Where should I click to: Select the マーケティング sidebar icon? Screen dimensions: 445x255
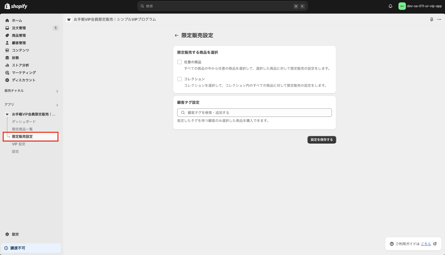(7, 72)
